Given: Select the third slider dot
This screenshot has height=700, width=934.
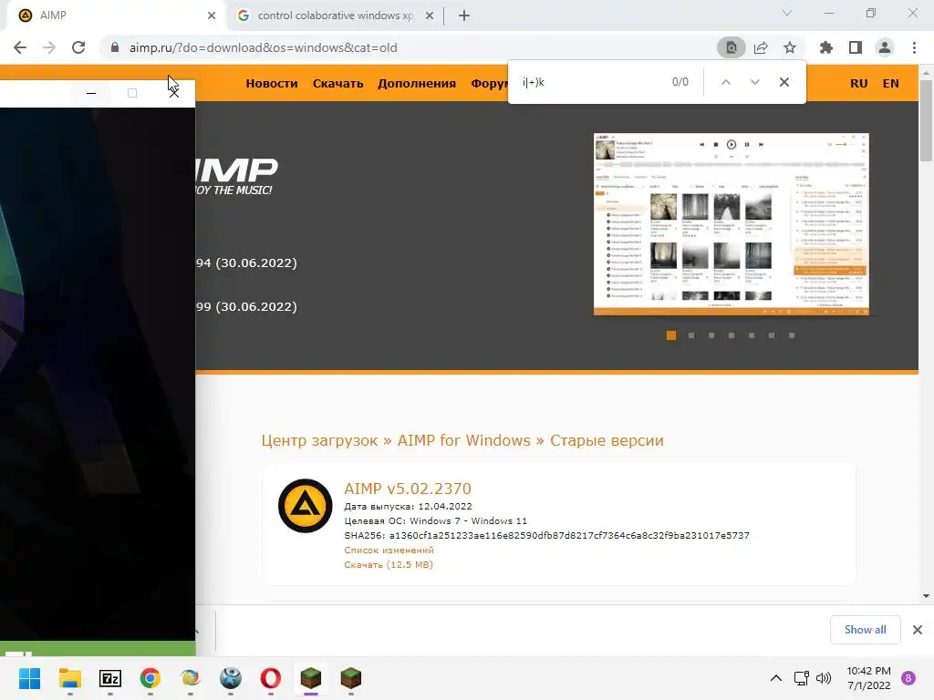Looking at the screenshot, I should (x=711, y=335).
